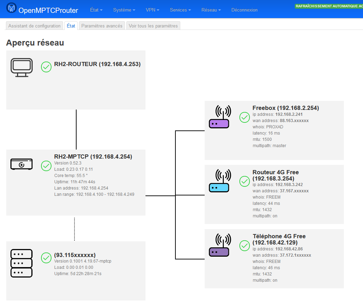The width and height of the screenshot is (363, 305).
Task: Toggle the Rafraîchissement automatique badge
Action: coord(329,6)
